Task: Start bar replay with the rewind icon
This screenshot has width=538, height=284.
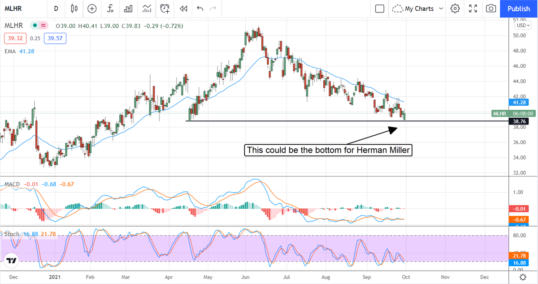Action: [183, 9]
